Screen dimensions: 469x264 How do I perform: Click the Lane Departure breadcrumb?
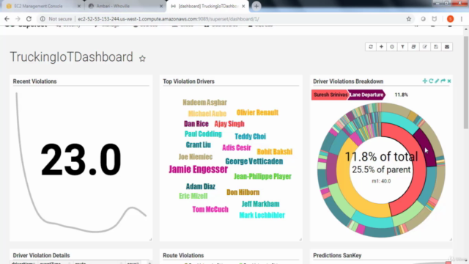366,95
